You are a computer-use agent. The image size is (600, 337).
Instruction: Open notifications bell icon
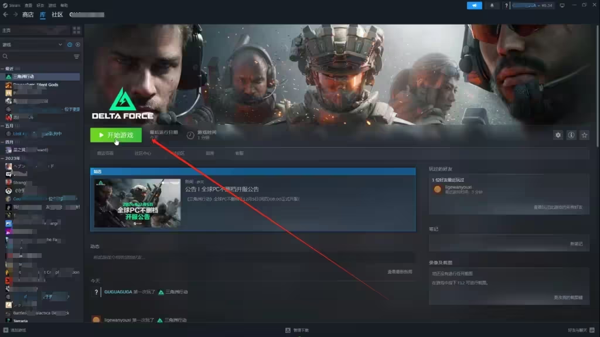(x=492, y=5)
